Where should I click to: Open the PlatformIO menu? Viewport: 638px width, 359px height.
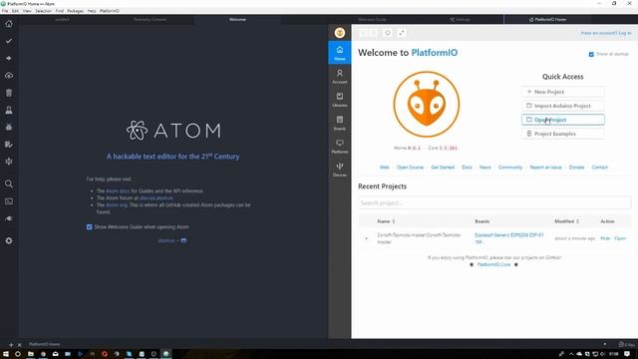click(110, 11)
